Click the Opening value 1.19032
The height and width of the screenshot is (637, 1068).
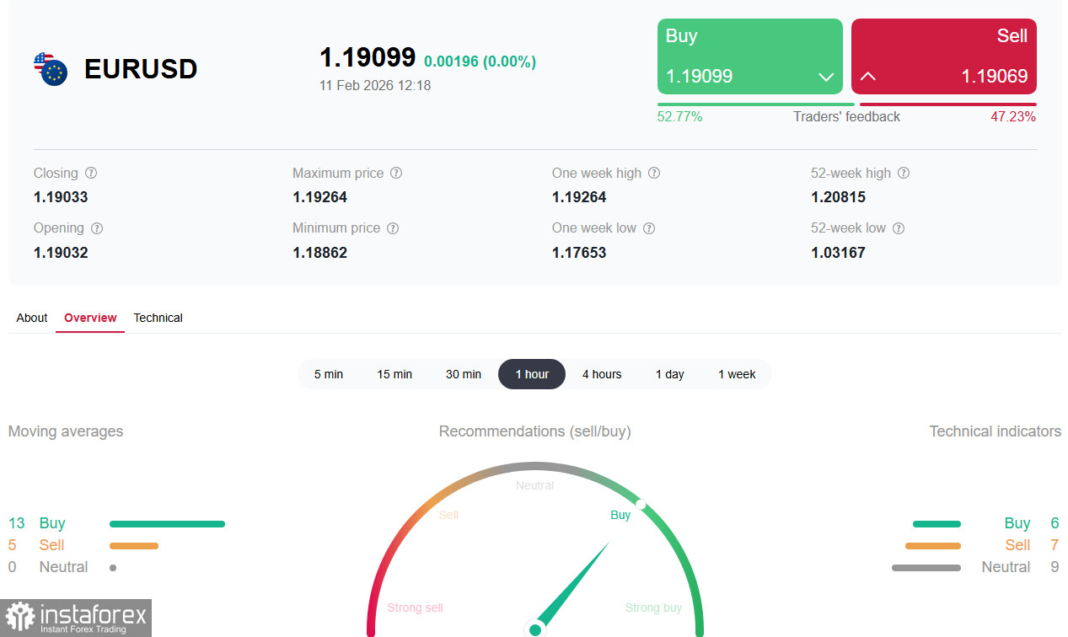point(61,252)
